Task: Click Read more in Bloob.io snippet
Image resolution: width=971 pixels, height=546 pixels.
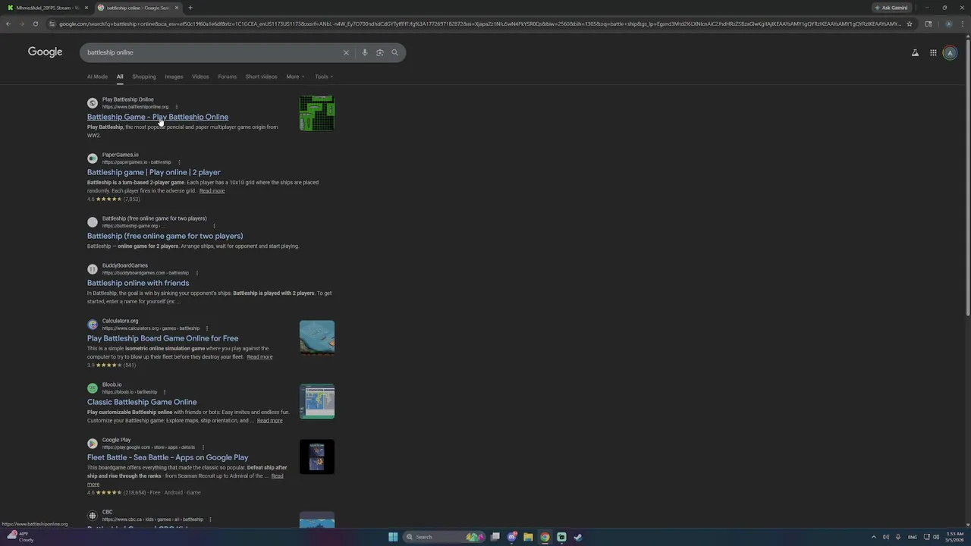Action: tap(269, 421)
